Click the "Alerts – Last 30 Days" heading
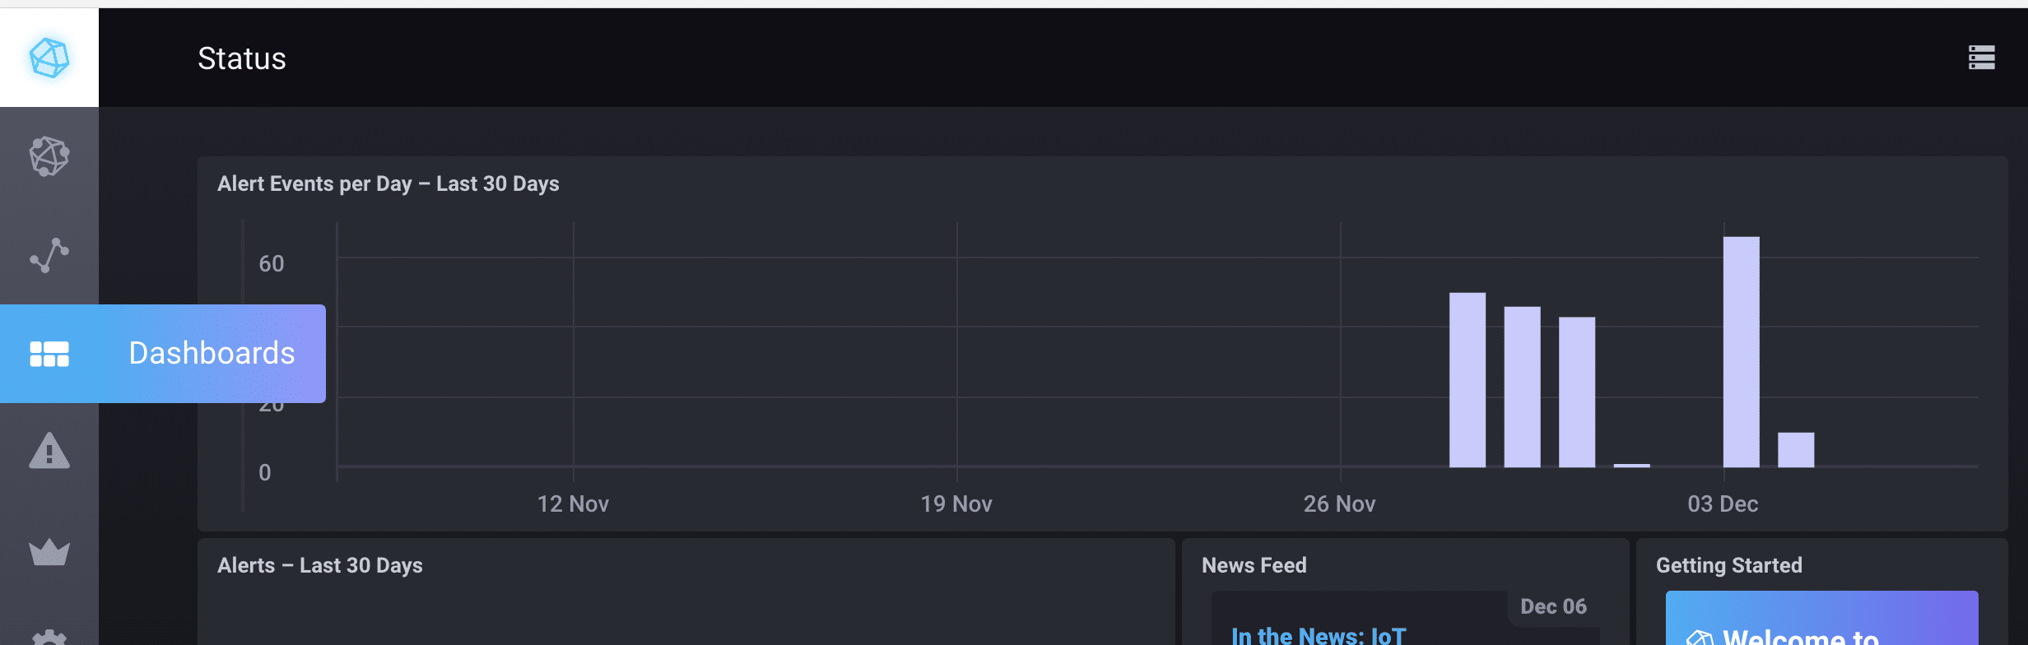This screenshot has height=645, width=2028. pyautogui.click(x=319, y=565)
